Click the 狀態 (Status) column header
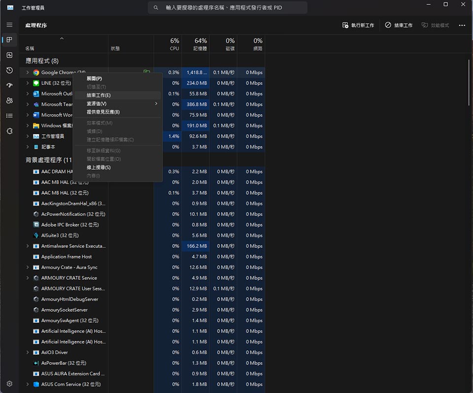This screenshot has width=473, height=393. click(x=131, y=44)
